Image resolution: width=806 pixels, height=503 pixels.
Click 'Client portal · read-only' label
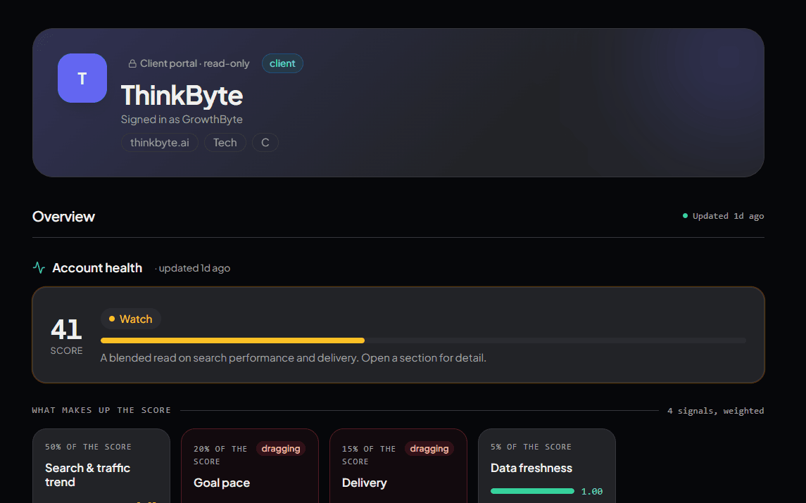pyautogui.click(x=194, y=64)
